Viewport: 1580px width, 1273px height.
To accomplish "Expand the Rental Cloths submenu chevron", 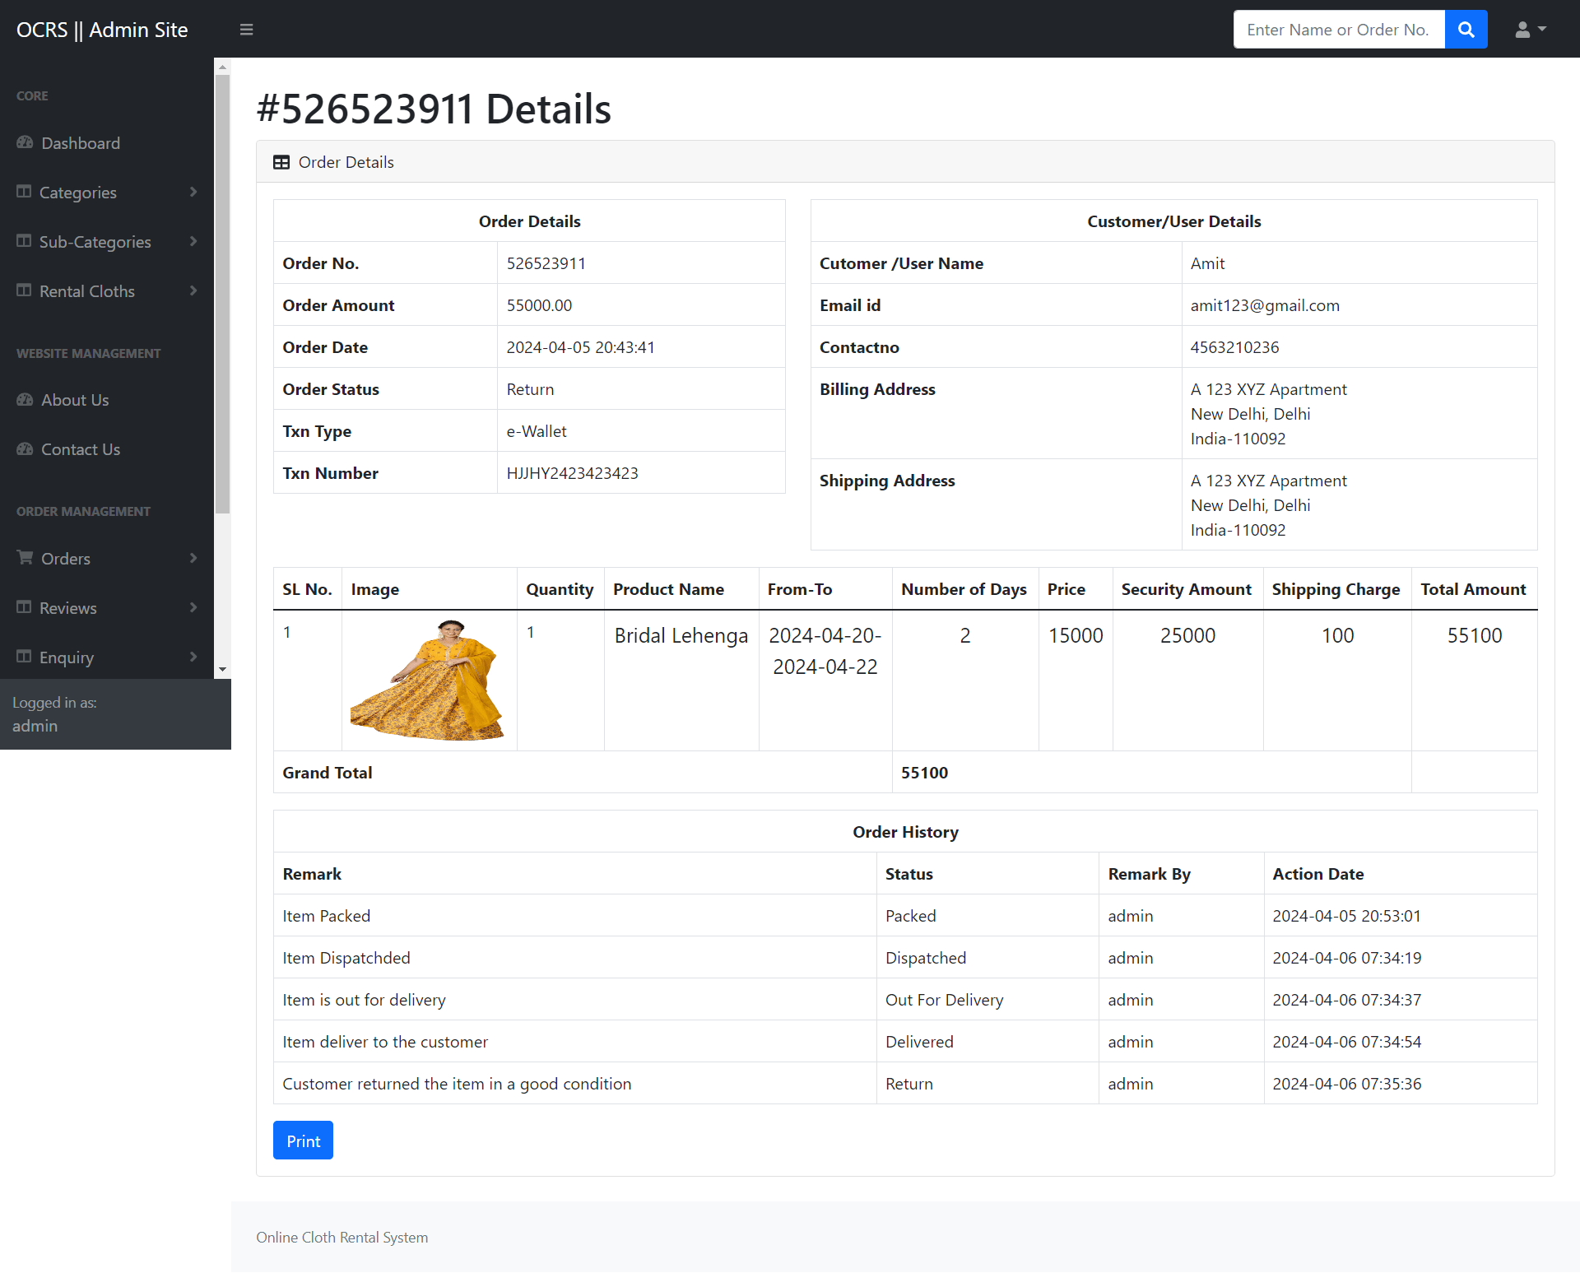I will coord(193,290).
